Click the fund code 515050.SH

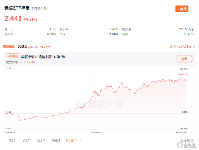click(39, 9)
